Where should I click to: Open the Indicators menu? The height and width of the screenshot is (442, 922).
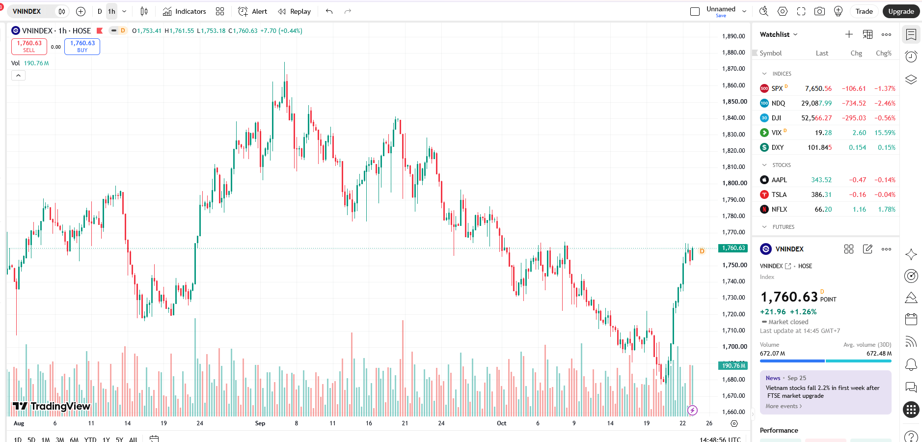point(185,11)
